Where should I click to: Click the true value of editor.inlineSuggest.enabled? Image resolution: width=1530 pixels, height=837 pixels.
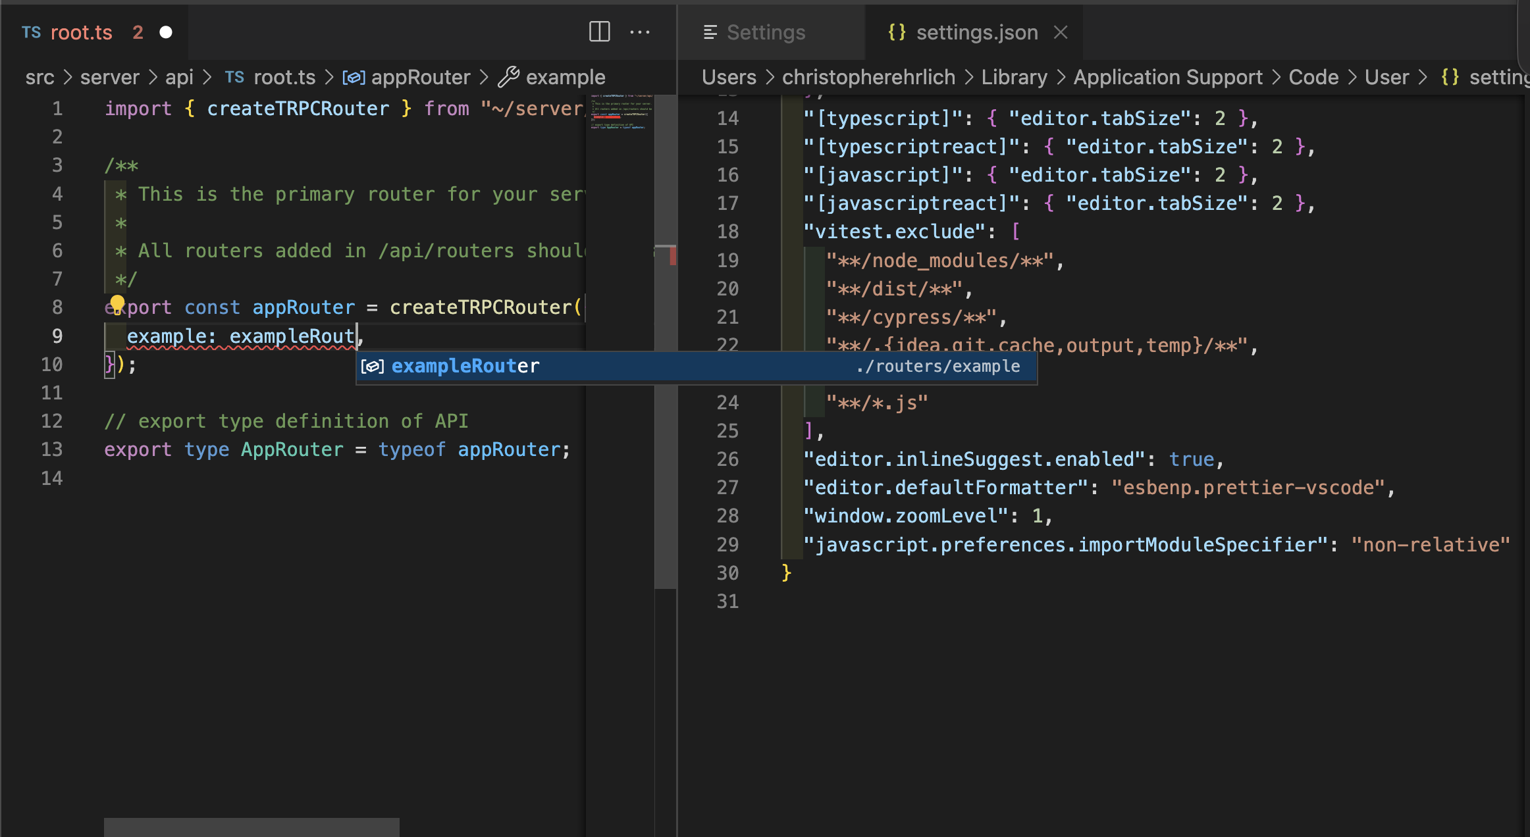coord(1191,459)
